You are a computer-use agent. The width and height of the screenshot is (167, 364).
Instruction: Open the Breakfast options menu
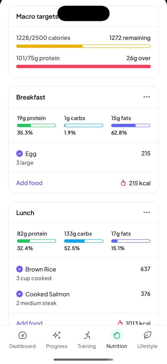point(147,97)
